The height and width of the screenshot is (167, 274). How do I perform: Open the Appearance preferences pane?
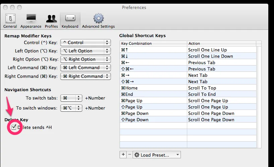point(31,21)
